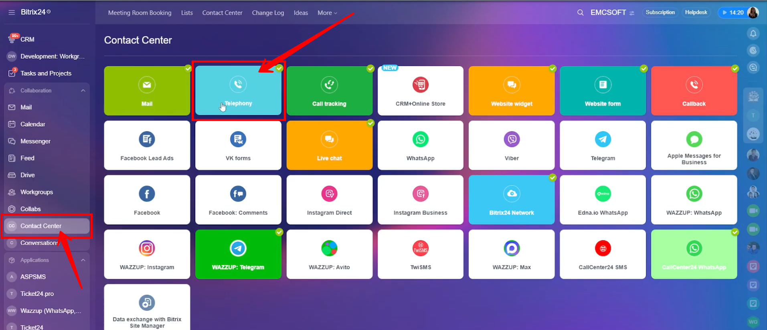Click the Subscription button

click(x=660, y=12)
